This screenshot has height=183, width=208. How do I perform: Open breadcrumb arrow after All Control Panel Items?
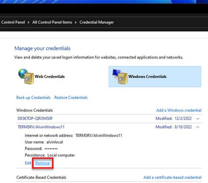tap(75, 22)
